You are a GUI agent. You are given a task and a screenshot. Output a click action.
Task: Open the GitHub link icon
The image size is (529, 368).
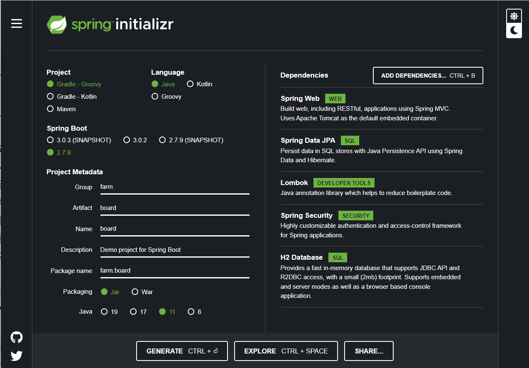(17, 337)
